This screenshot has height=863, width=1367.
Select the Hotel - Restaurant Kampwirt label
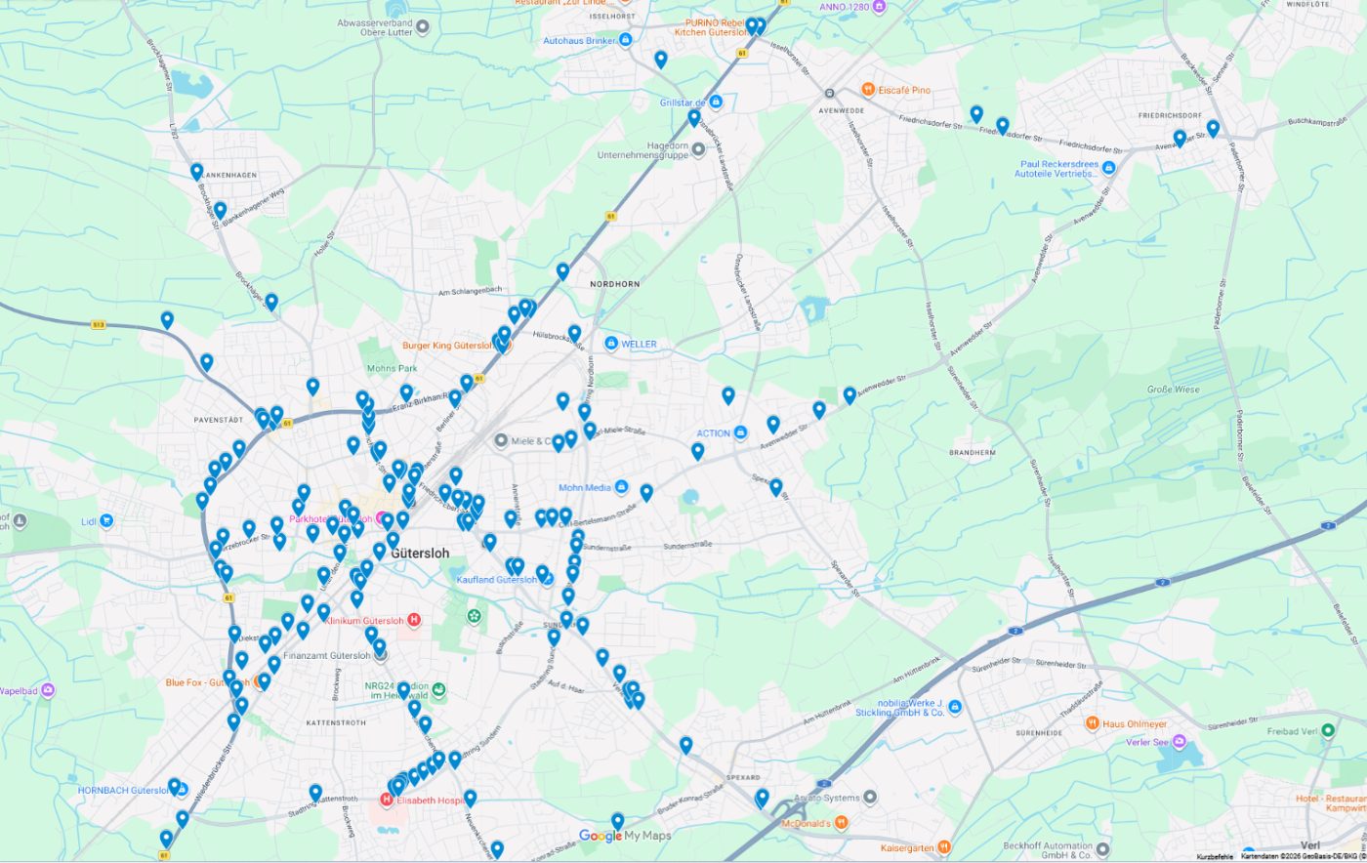tap(1331, 803)
